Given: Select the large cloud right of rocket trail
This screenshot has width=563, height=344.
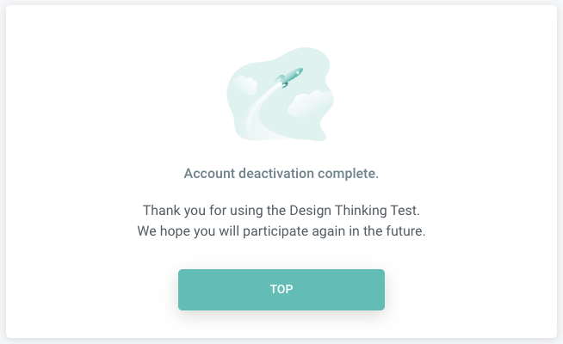Looking at the screenshot, I should click(311, 104).
